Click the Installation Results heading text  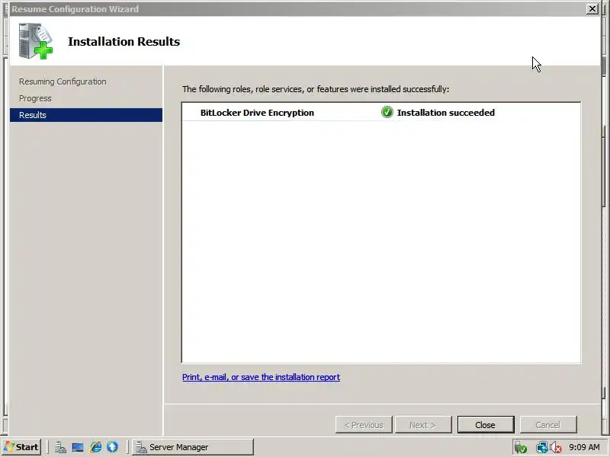pyautogui.click(x=124, y=42)
